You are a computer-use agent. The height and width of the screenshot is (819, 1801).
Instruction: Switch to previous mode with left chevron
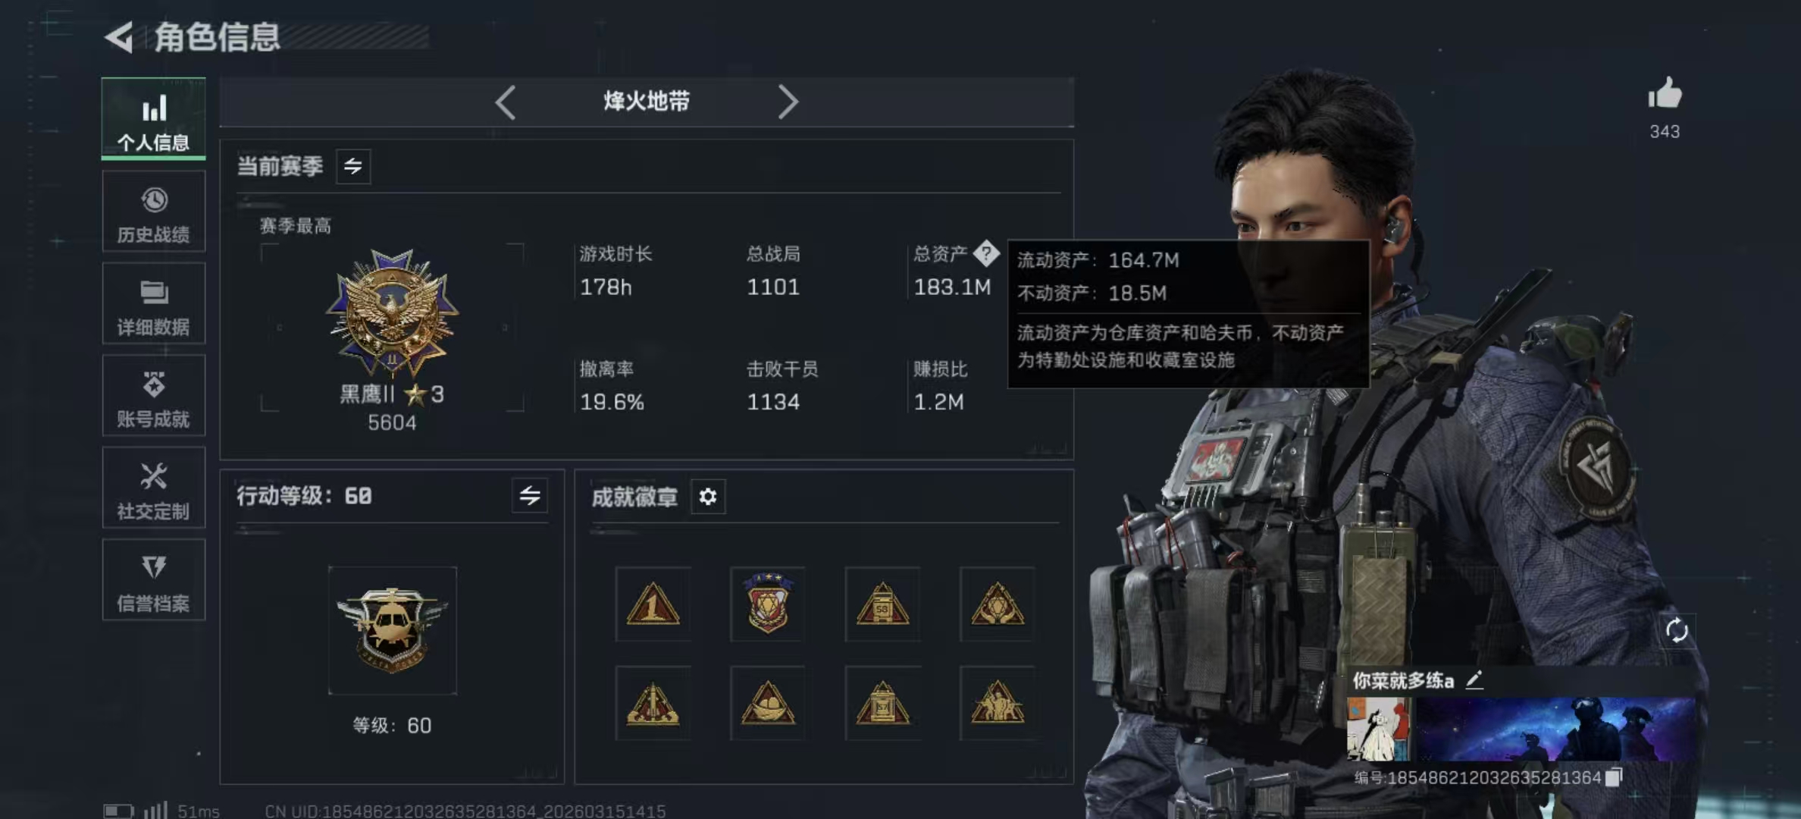506,102
